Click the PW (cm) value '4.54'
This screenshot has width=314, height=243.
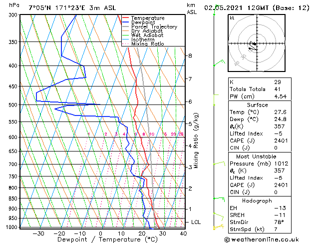point(281,96)
